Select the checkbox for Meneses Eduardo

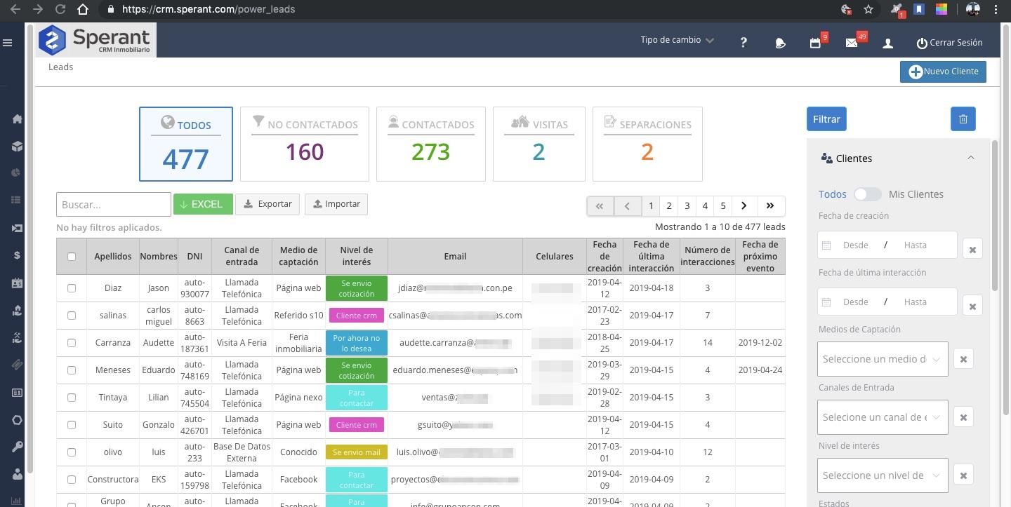[71, 370]
